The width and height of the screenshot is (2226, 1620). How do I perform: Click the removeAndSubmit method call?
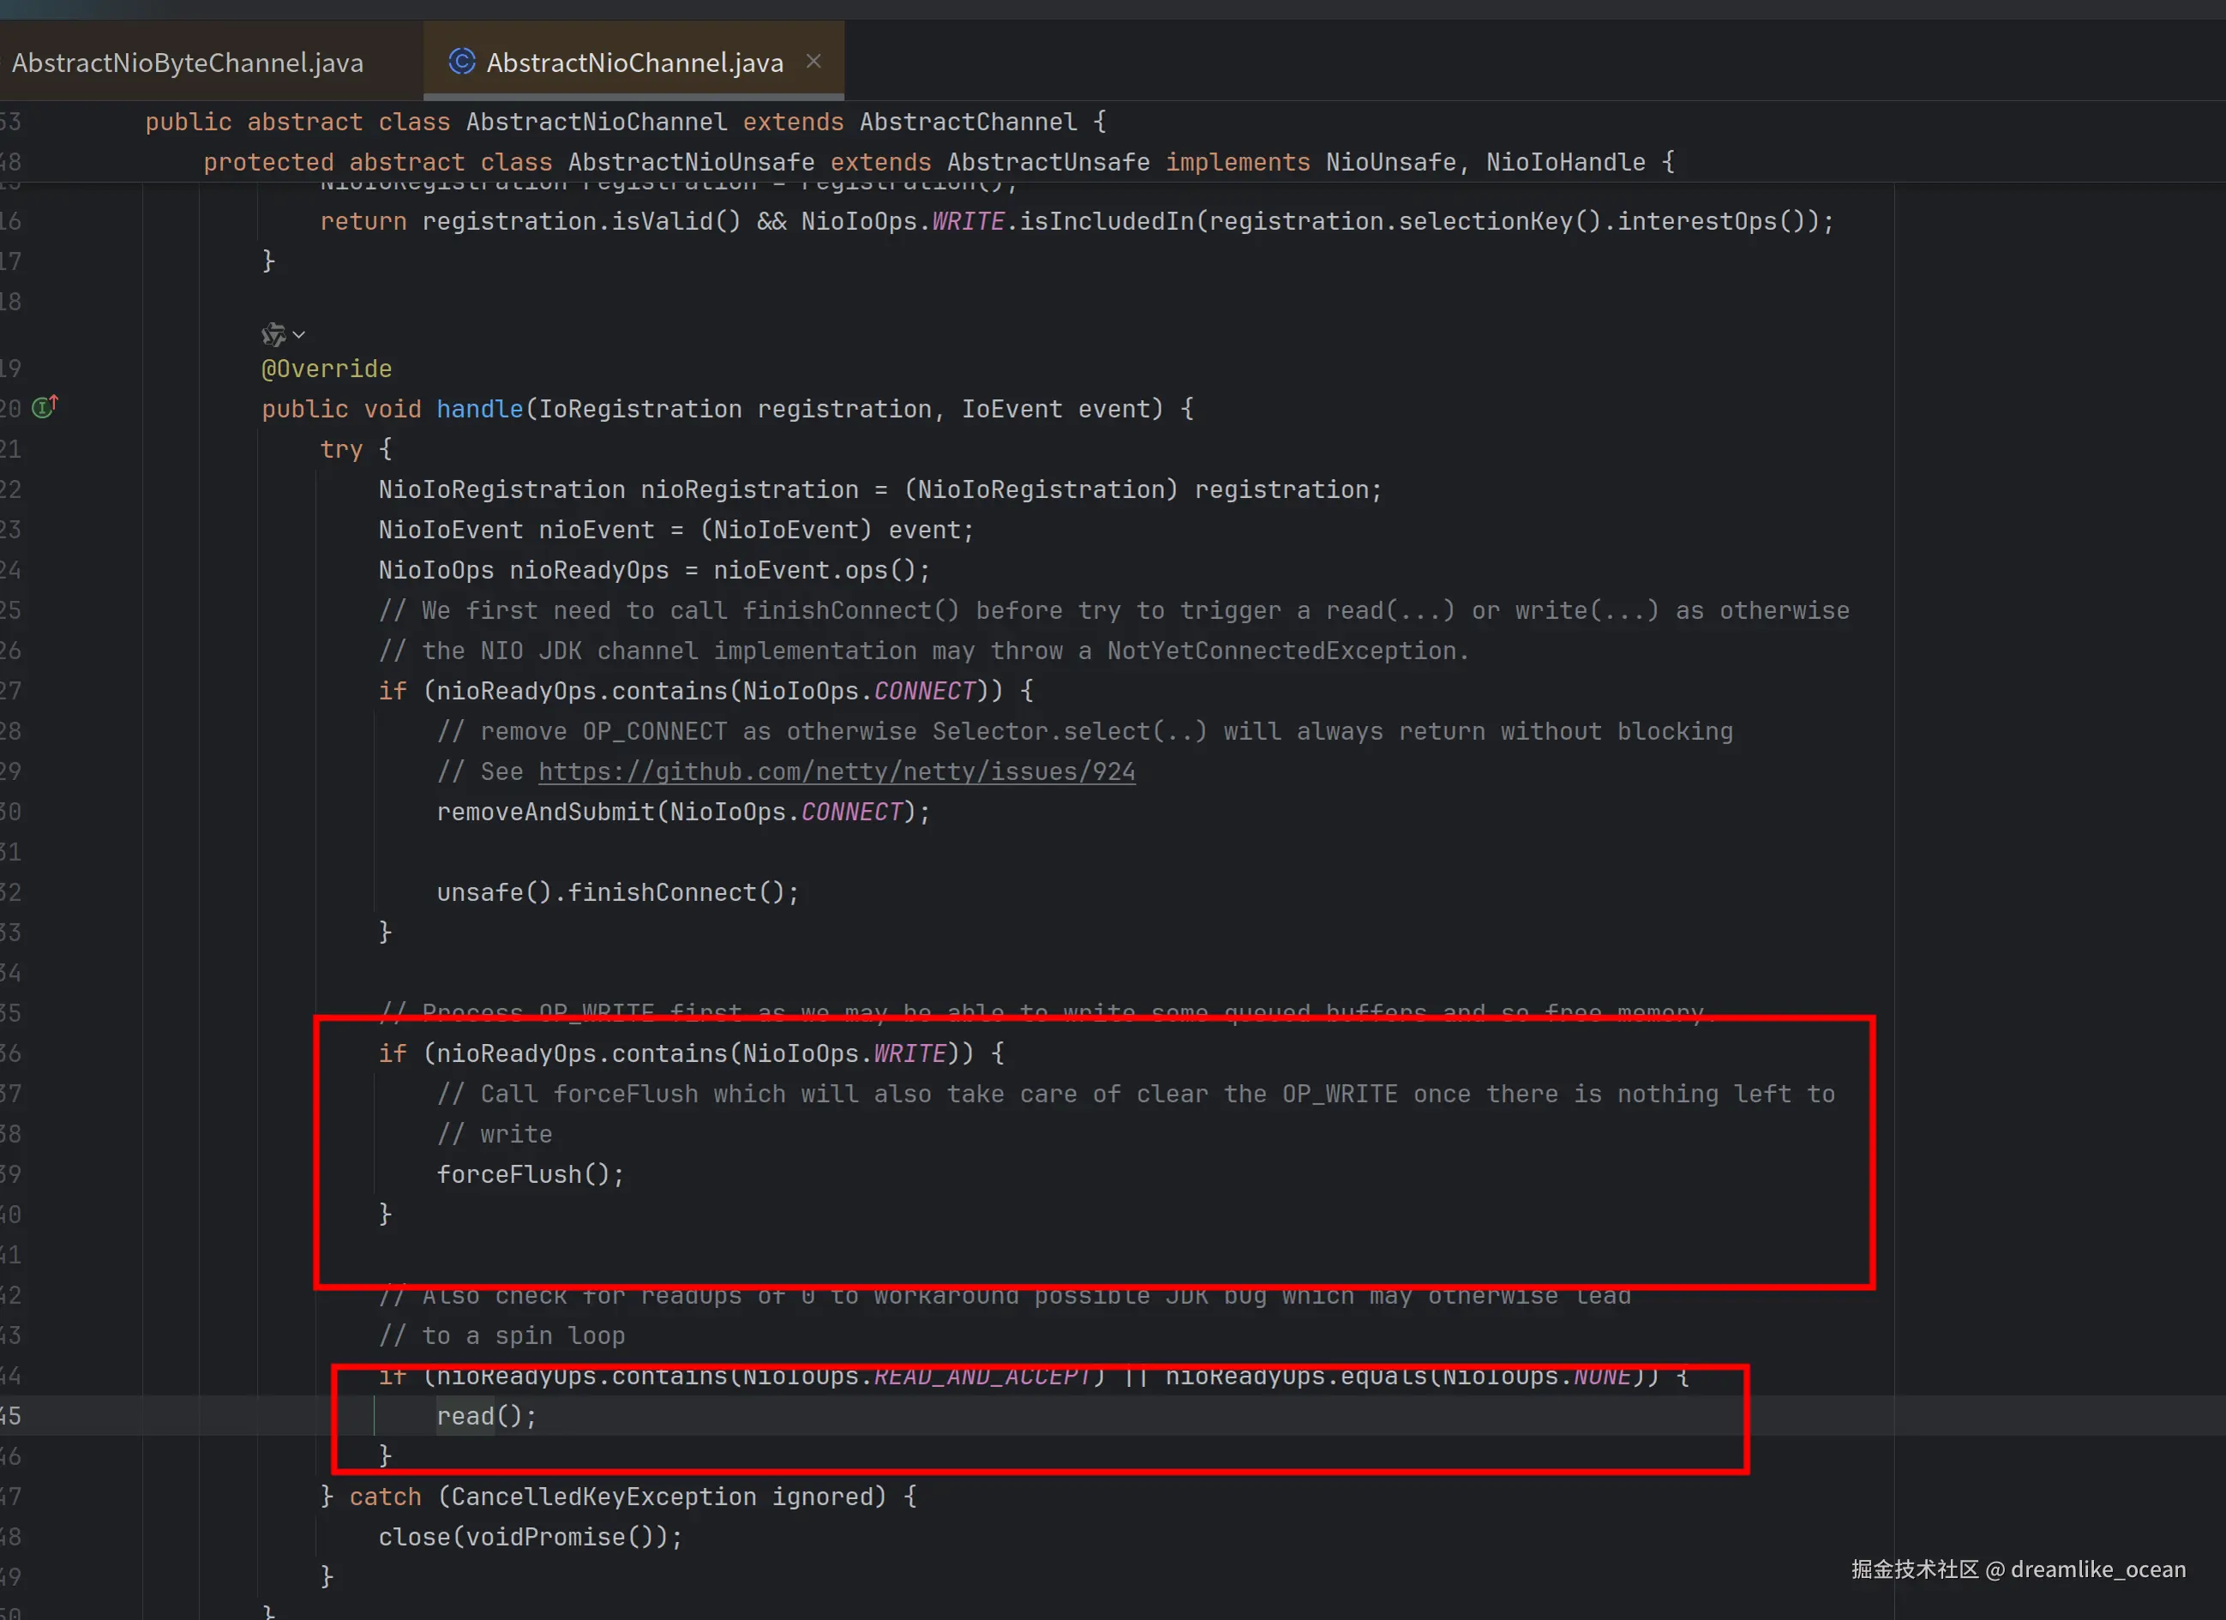546,812
